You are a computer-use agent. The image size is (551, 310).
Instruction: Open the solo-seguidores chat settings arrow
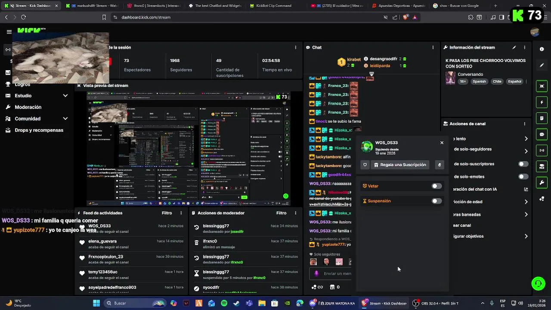pyautogui.click(x=526, y=151)
